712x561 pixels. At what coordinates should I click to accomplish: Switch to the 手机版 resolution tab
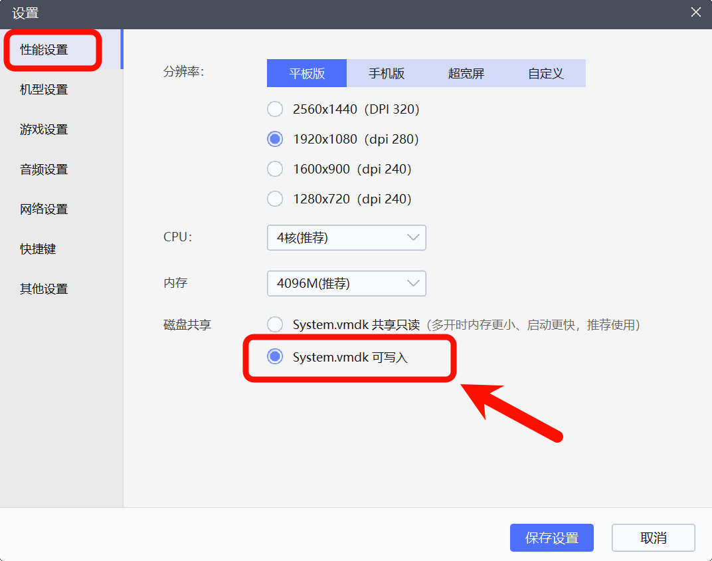point(387,74)
